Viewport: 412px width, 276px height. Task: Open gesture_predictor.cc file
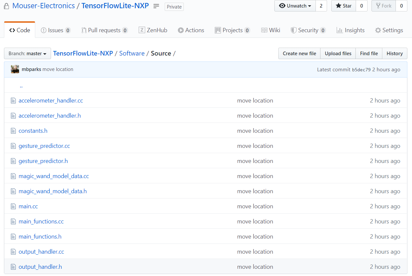coord(44,146)
